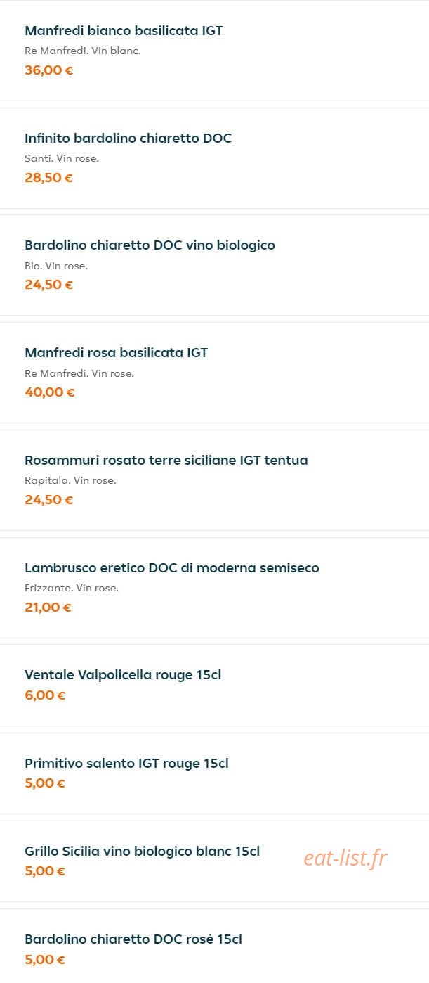429x983 pixels.
Task: Click the eat-list.fr watermark
Action: pos(345,858)
